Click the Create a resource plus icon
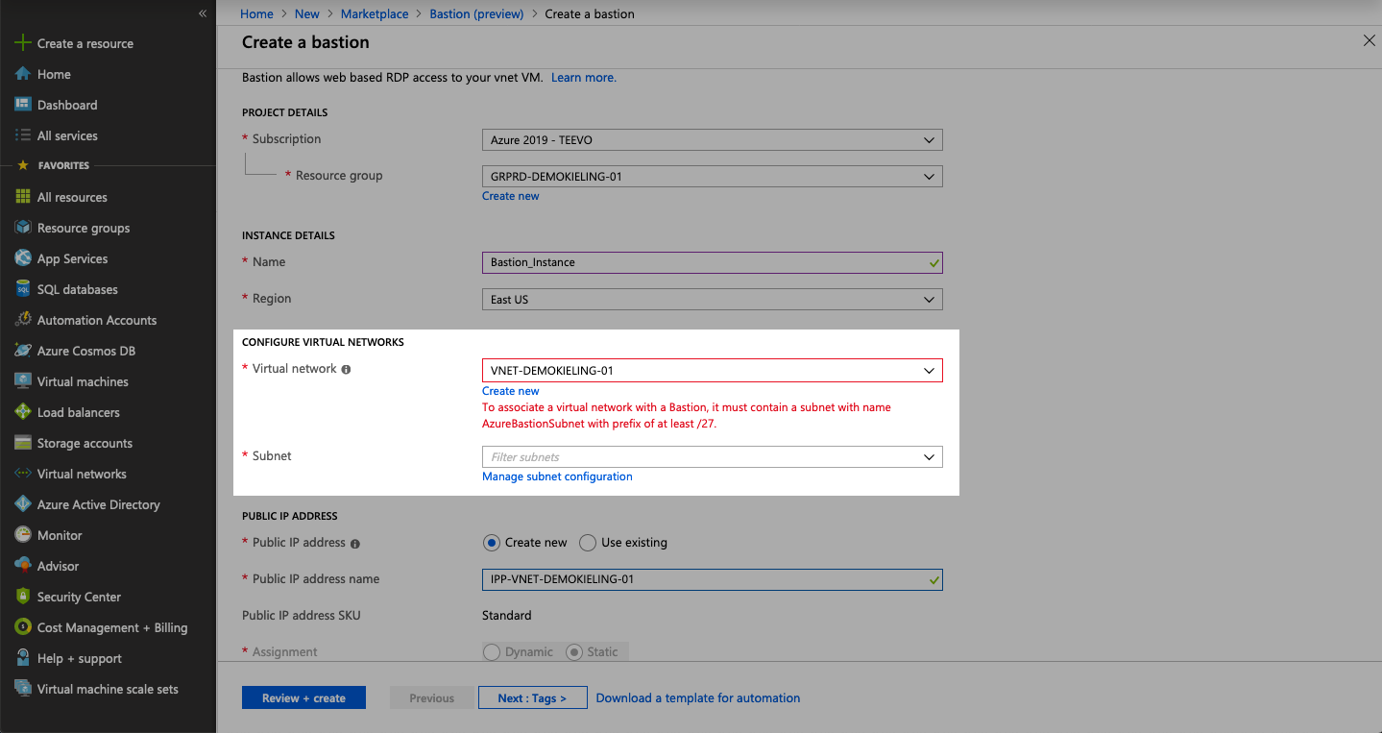Image resolution: width=1382 pixels, height=733 pixels. (23, 43)
